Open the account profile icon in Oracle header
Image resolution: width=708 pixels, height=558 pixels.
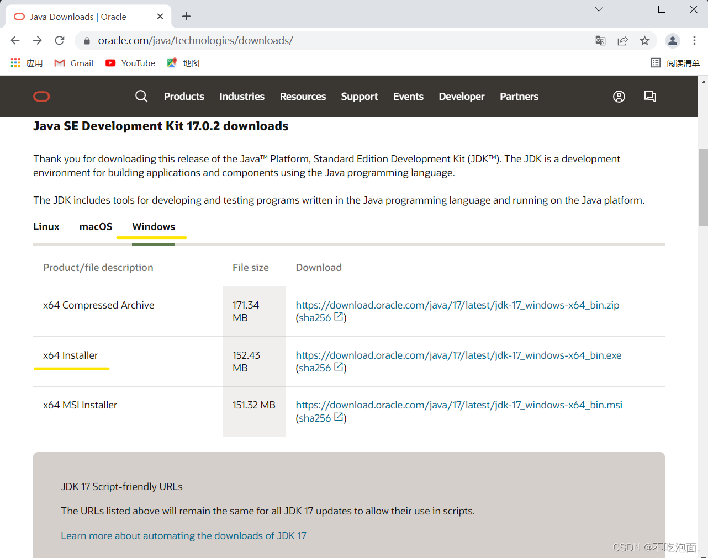619,97
